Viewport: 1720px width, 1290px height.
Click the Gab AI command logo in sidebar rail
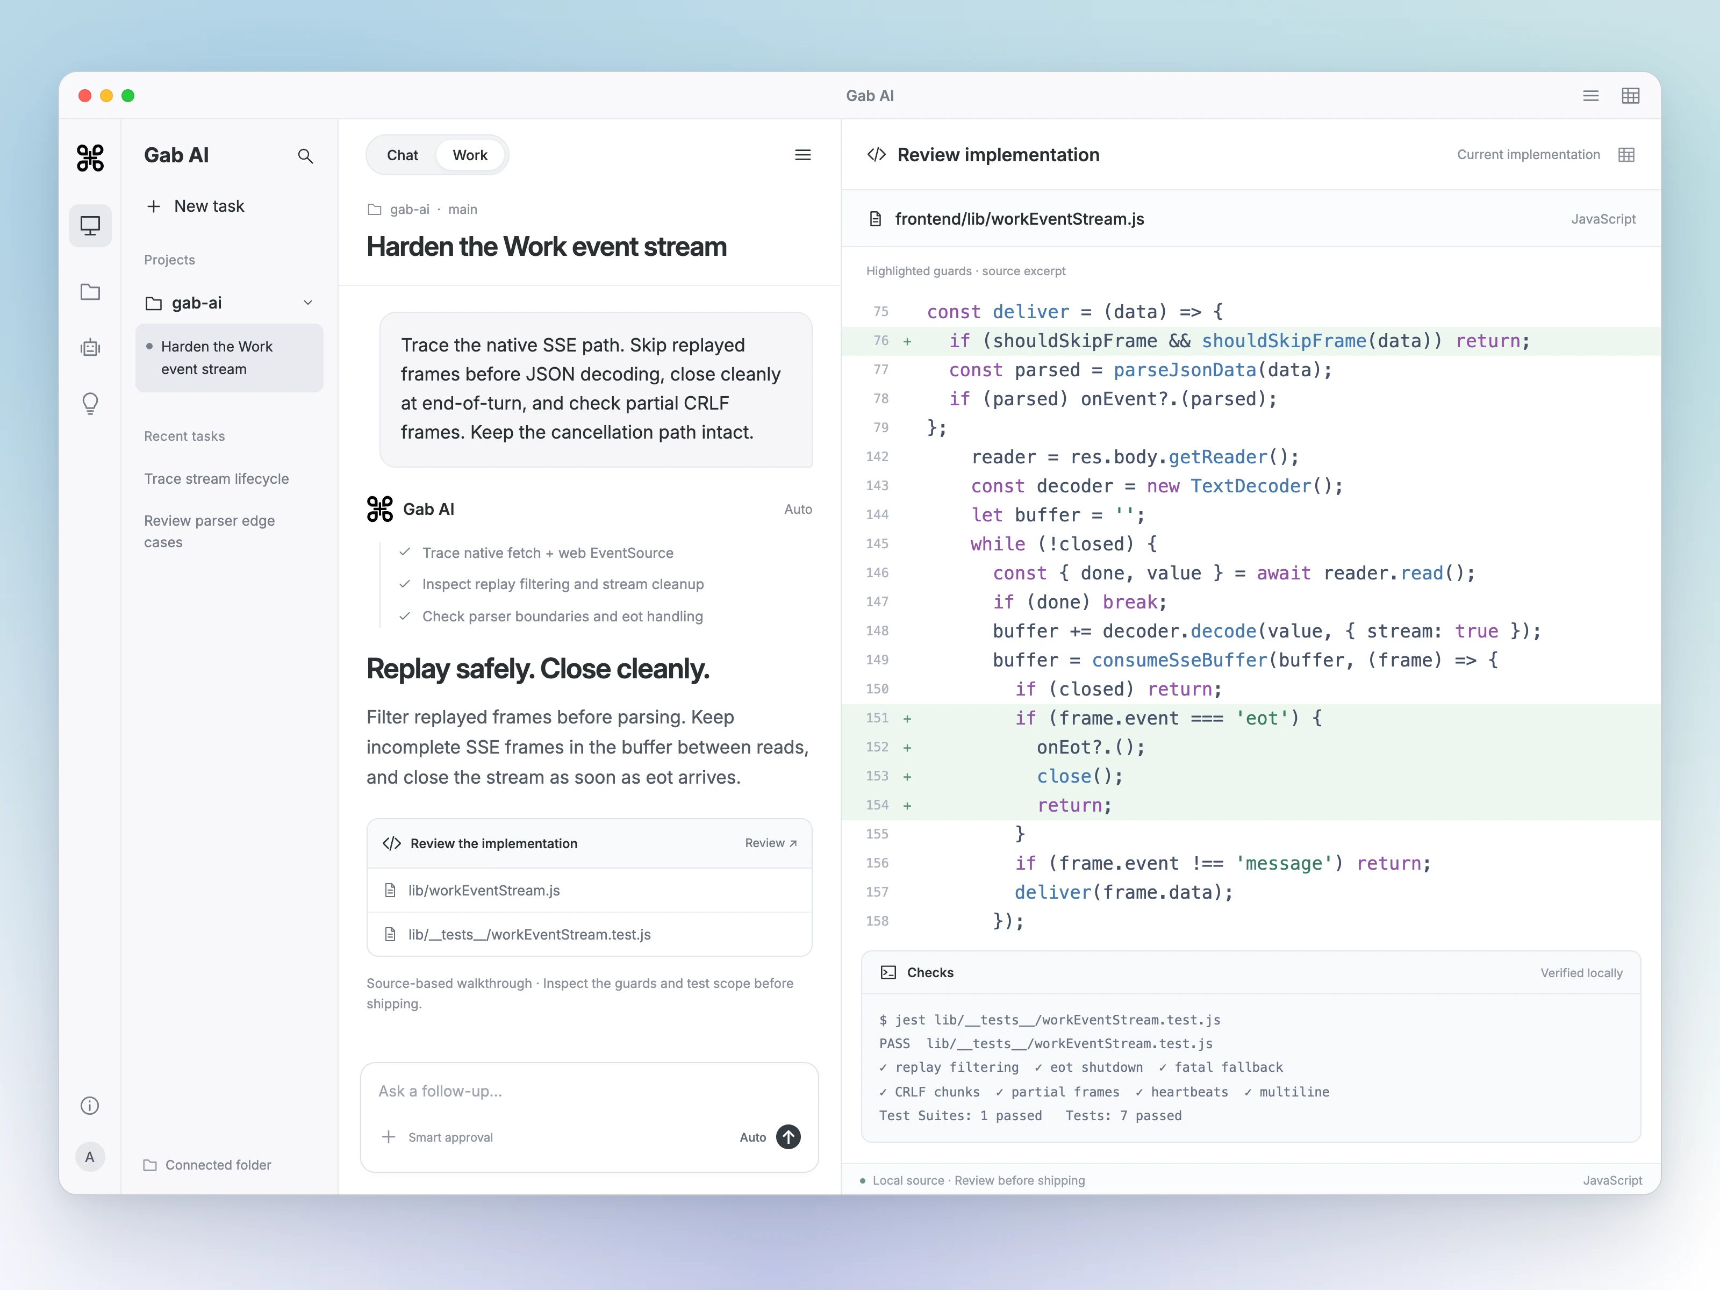coord(90,158)
